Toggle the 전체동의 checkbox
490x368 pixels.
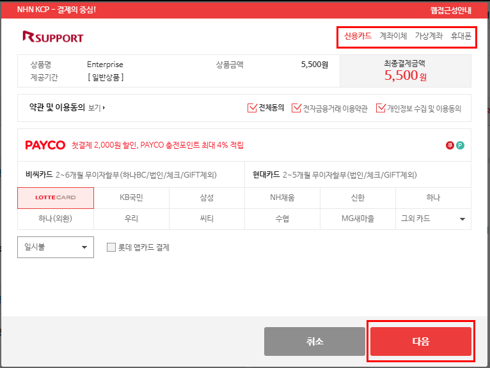coord(252,108)
